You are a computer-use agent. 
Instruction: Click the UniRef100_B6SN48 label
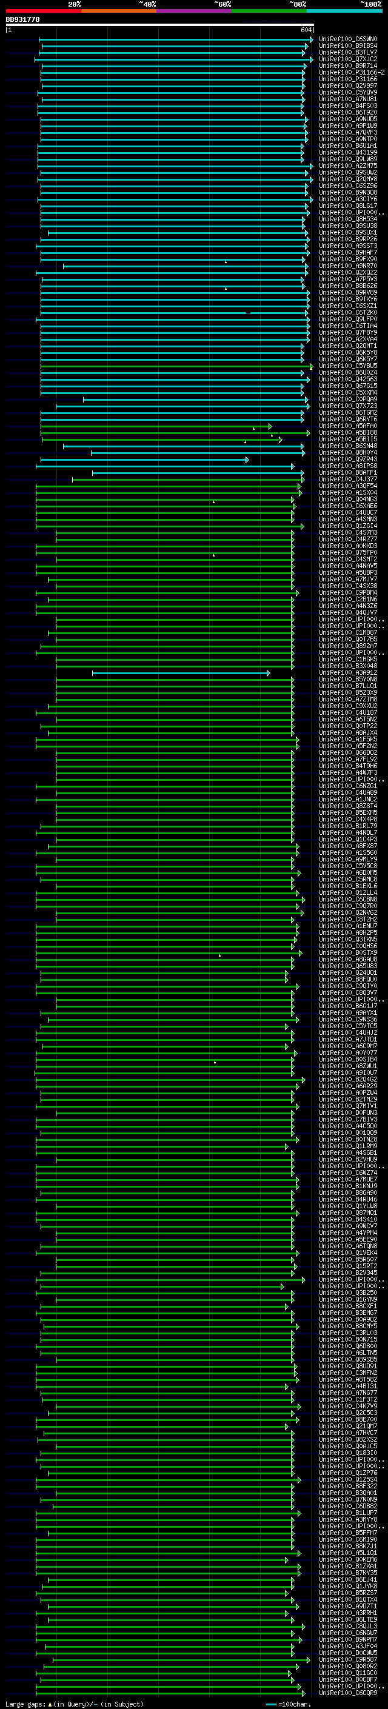pyautogui.click(x=348, y=446)
